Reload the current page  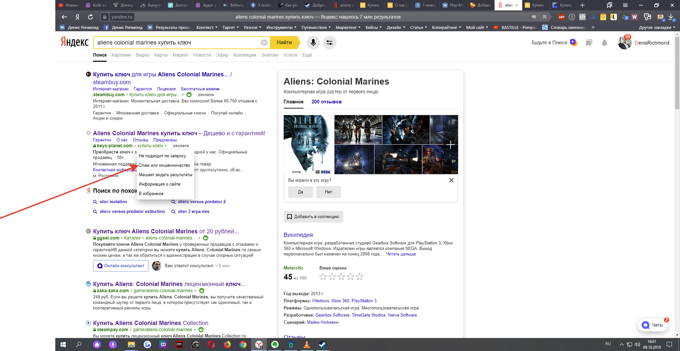pos(90,17)
